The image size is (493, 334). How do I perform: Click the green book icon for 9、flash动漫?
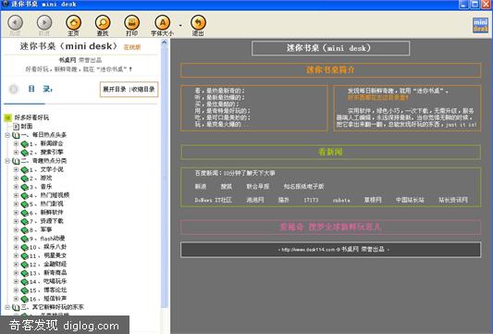pos(25,239)
